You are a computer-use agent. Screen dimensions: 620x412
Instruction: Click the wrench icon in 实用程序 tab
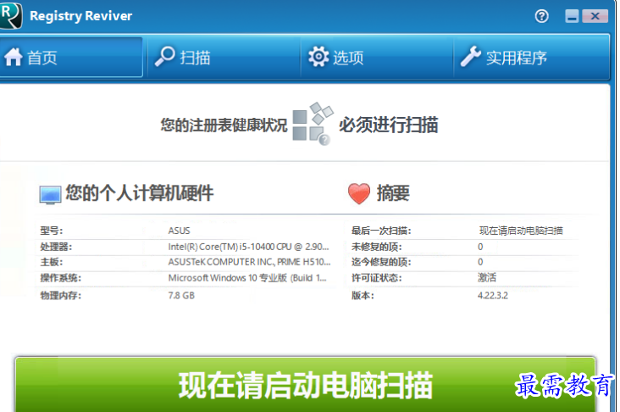[471, 57]
